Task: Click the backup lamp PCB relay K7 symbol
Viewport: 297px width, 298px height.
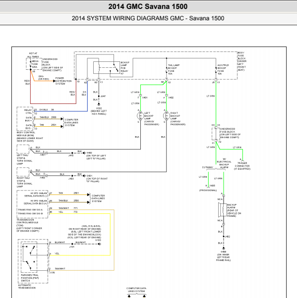Action: tap(107, 67)
